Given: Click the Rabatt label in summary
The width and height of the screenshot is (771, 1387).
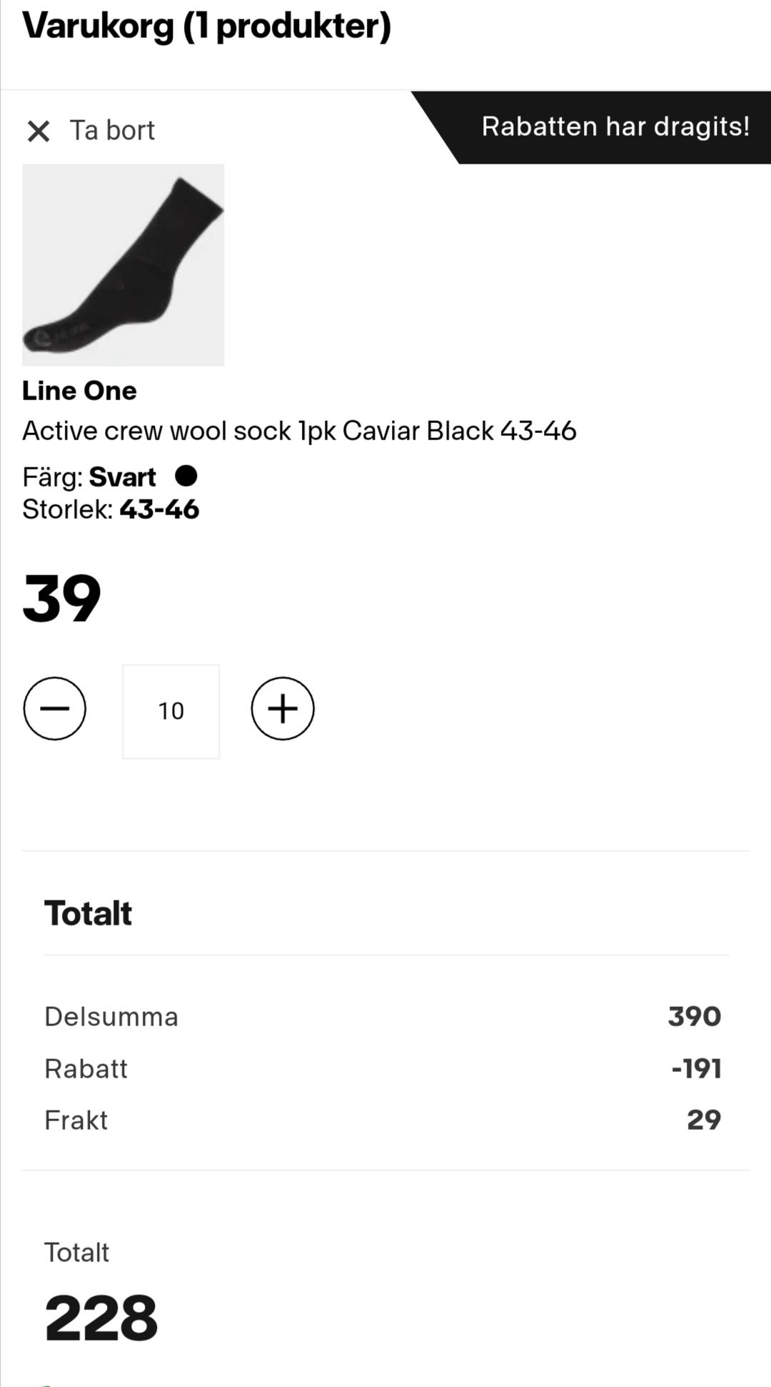Looking at the screenshot, I should click(x=86, y=1068).
